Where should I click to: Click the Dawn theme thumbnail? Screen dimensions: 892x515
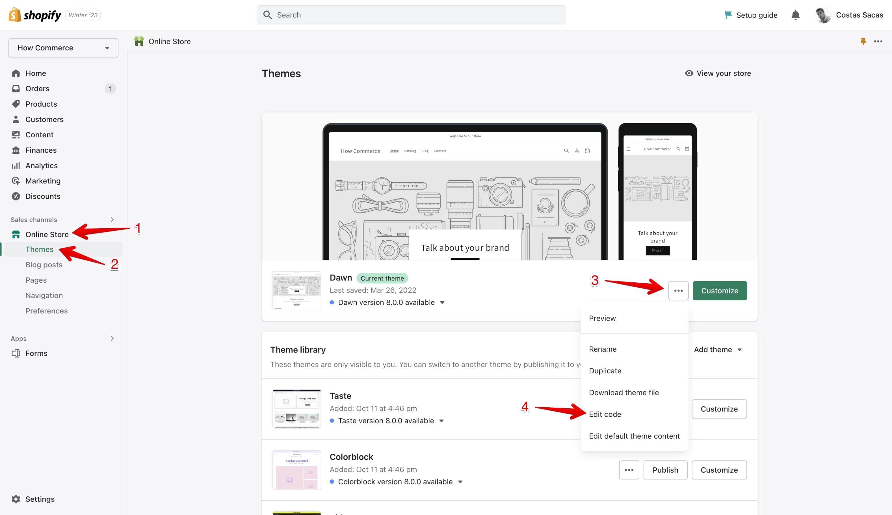pos(297,290)
